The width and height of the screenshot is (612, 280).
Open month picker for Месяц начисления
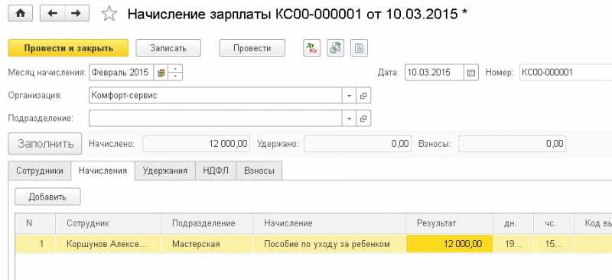click(x=161, y=73)
